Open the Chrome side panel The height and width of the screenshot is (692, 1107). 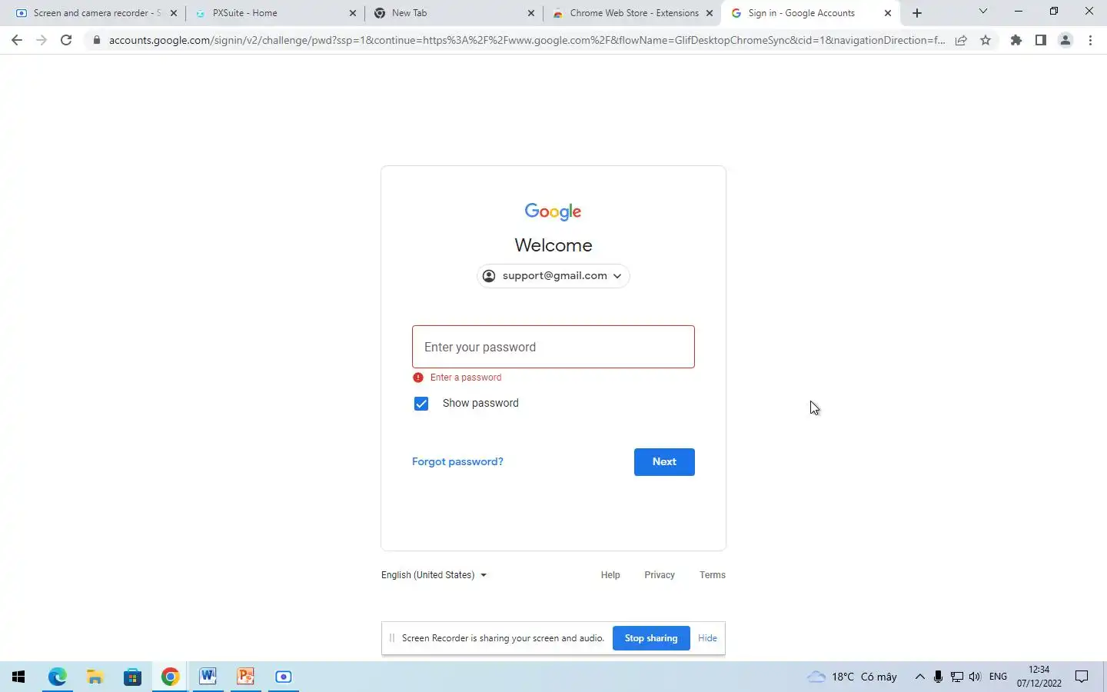[1041, 40]
